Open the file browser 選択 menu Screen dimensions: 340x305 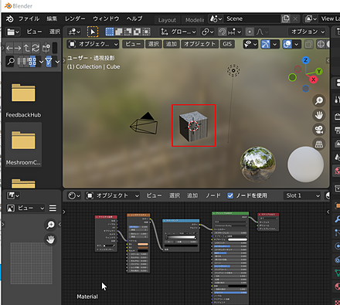click(55, 32)
